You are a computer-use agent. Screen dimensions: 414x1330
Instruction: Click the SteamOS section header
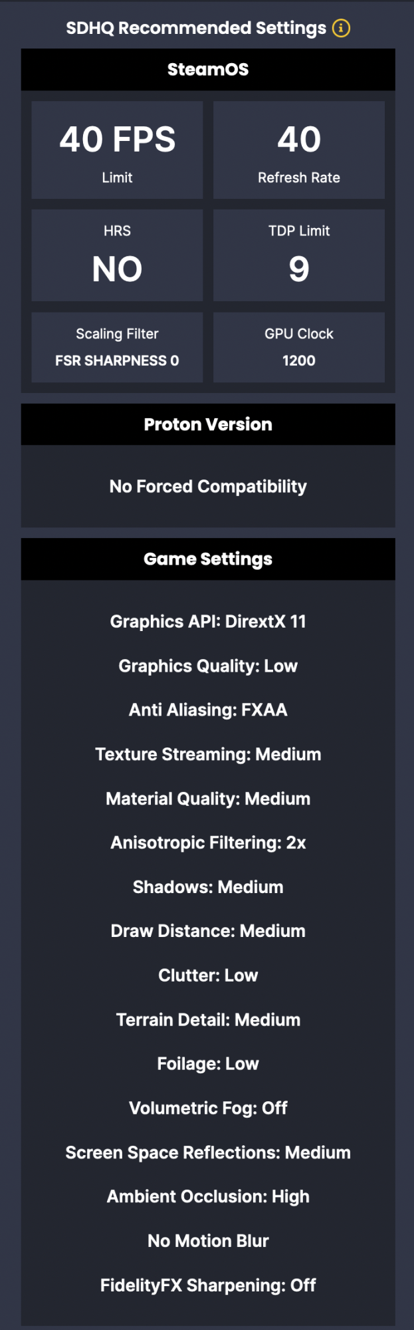click(208, 69)
